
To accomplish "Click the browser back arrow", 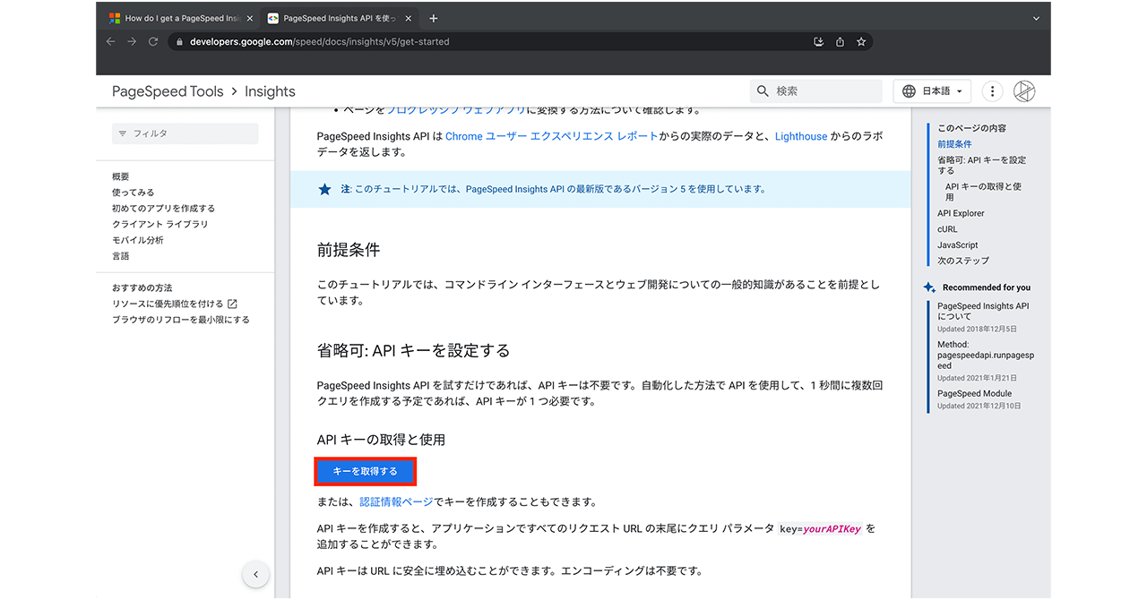I will pyautogui.click(x=110, y=41).
